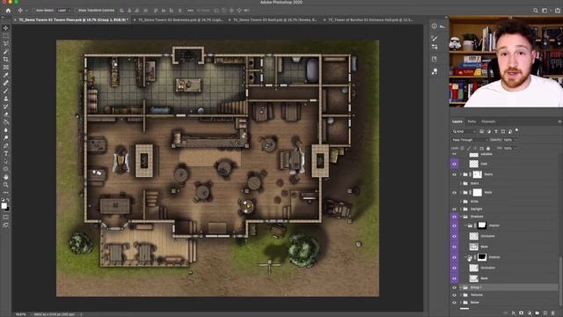Select the Crop tool
Screen dimensions: 563x317
point(5,59)
